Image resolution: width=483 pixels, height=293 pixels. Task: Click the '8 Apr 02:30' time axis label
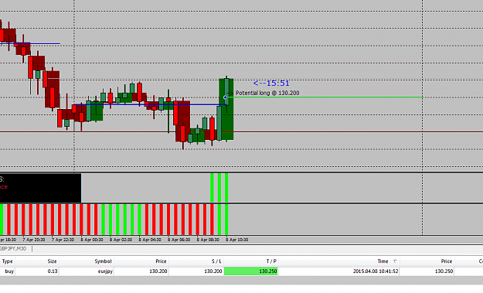tap(121, 240)
